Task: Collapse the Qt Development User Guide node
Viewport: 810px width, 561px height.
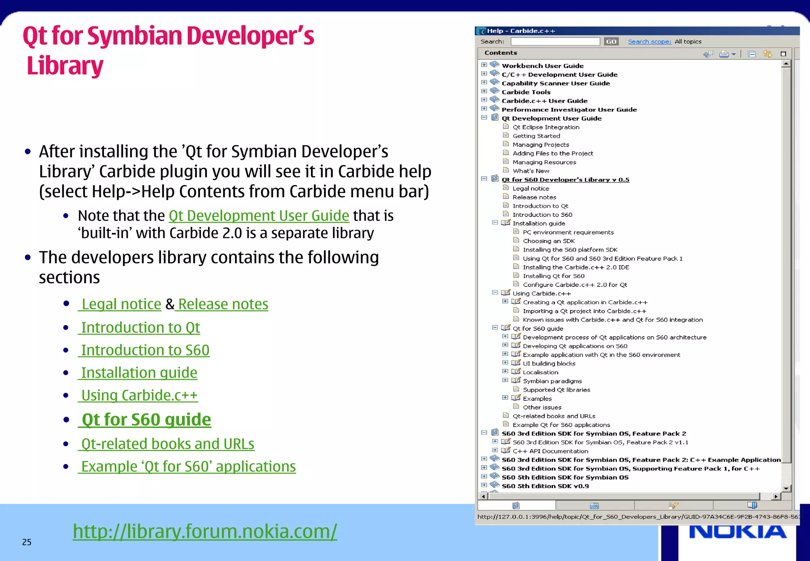Action: (484, 118)
